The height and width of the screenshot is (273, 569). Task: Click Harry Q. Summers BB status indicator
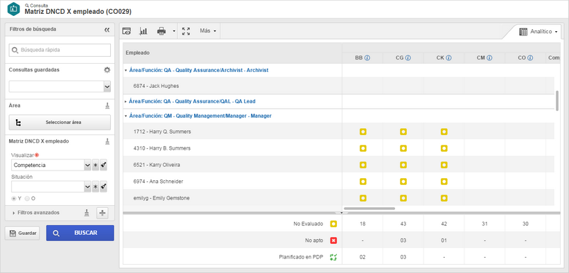pos(362,132)
